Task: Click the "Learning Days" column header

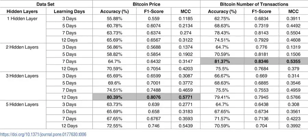Action: (69, 11)
